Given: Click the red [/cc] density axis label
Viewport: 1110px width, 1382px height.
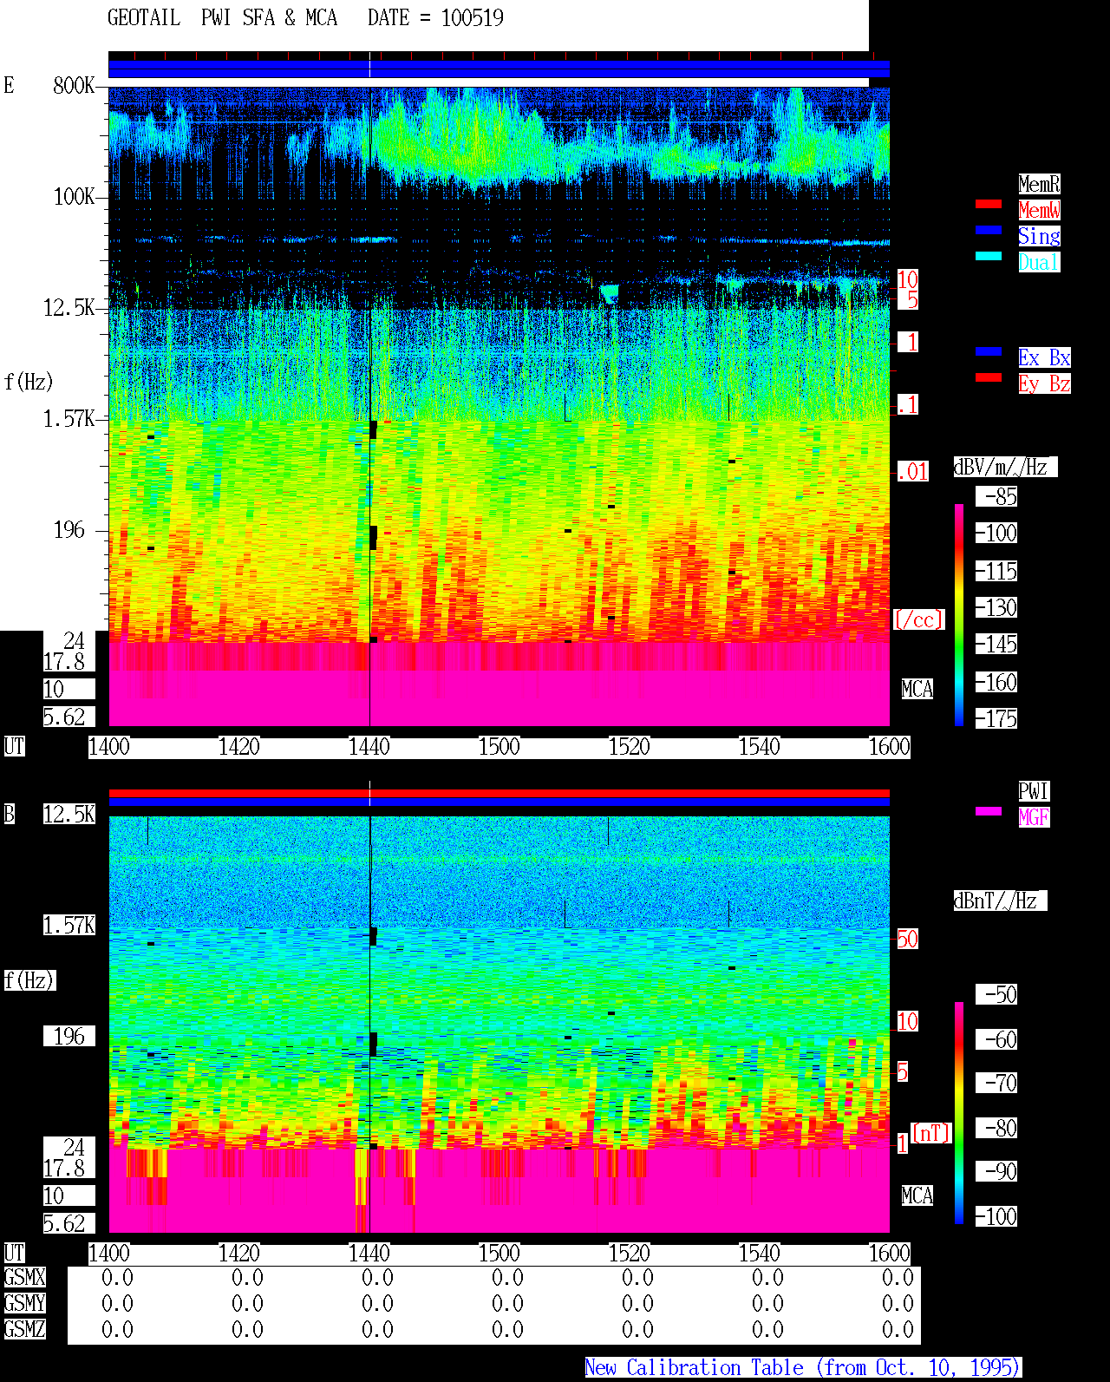Looking at the screenshot, I should point(919,620).
